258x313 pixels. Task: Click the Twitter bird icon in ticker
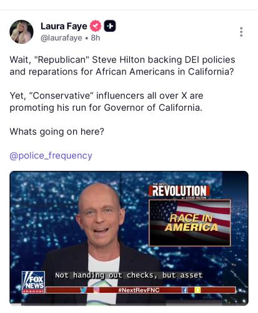click(84, 290)
